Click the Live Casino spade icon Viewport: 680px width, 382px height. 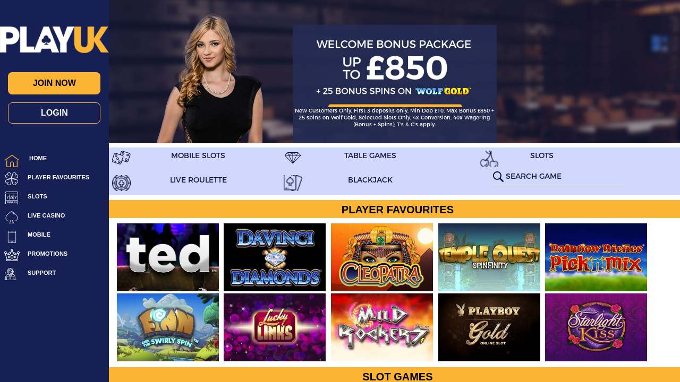(x=12, y=217)
